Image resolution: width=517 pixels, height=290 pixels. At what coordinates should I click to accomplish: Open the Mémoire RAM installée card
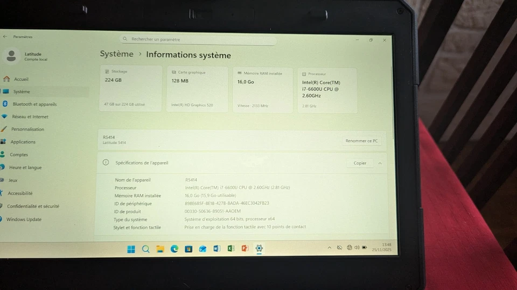pyautogui.click(x=262, y=90)
